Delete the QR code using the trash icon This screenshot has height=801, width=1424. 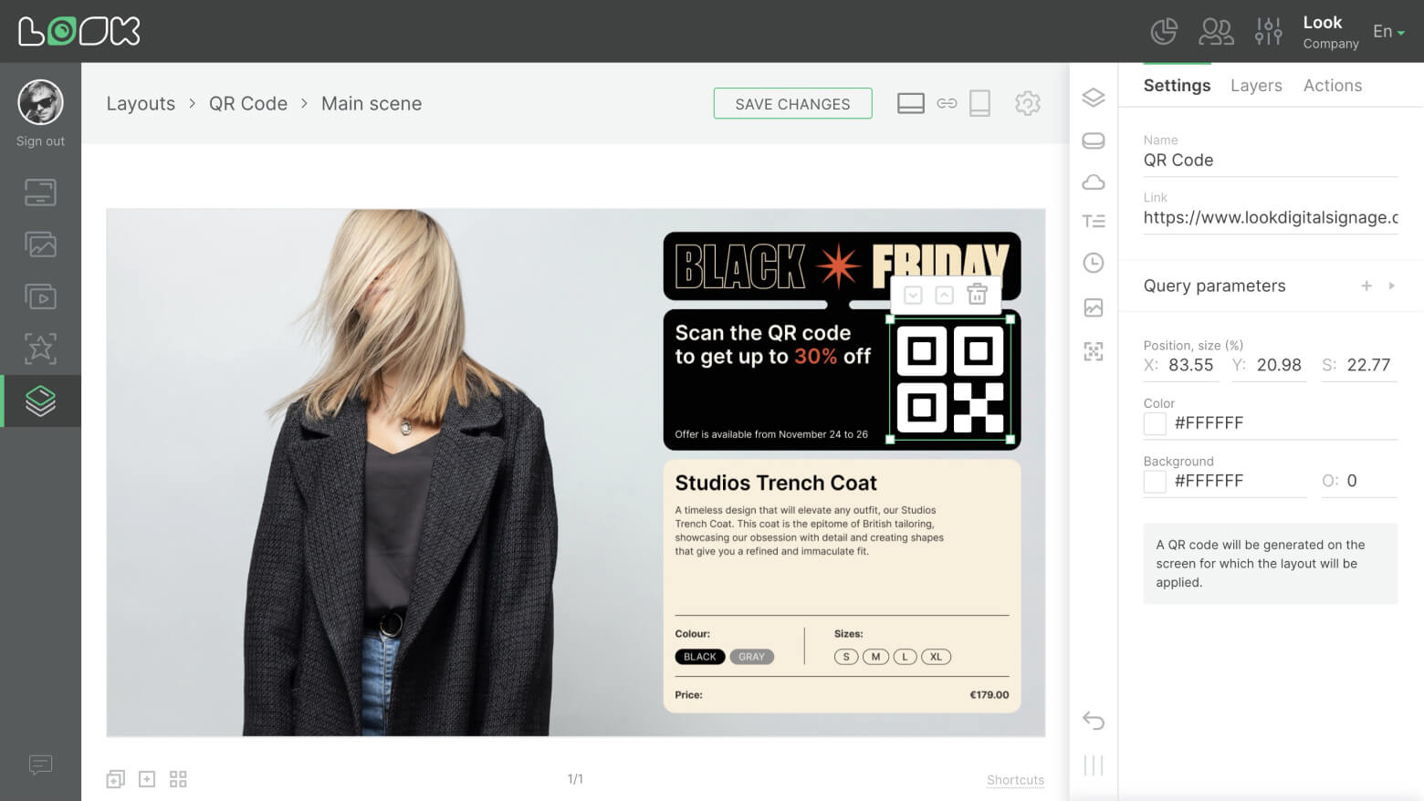978,294
